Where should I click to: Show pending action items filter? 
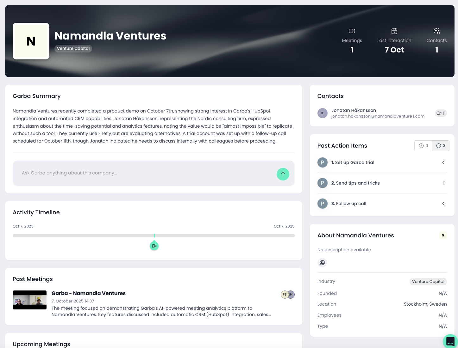click(x=423, y=146)
